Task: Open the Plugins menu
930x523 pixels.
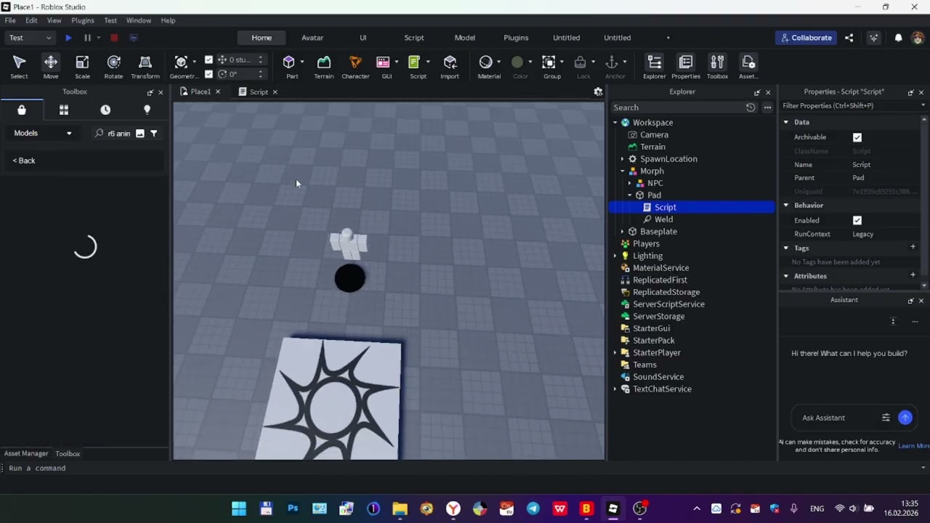Action: pyautogui.click(x=83, y=20)
